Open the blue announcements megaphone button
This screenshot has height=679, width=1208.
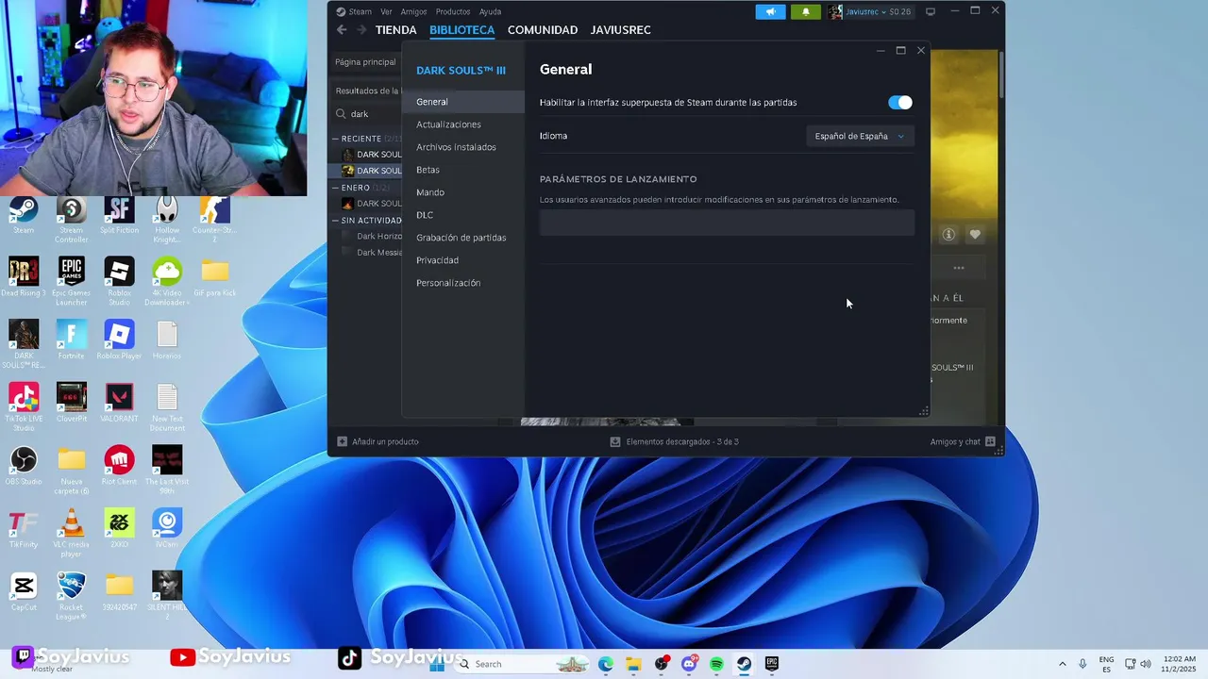770,11
